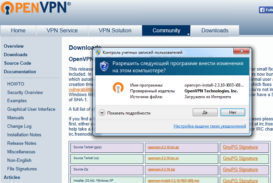Open the Community tab dropdown arrow

[x=189, y=34]
